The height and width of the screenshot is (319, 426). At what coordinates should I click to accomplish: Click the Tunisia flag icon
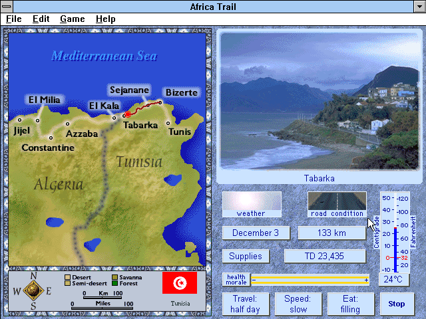(180, 283)
